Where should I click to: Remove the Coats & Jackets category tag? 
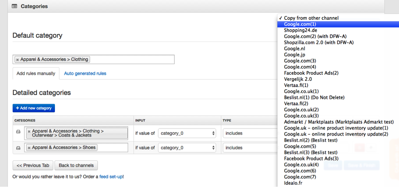(29, 131)
